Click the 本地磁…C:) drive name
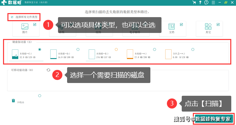Image resolution: width=236 pixels, height=125 pixels. 26,53
